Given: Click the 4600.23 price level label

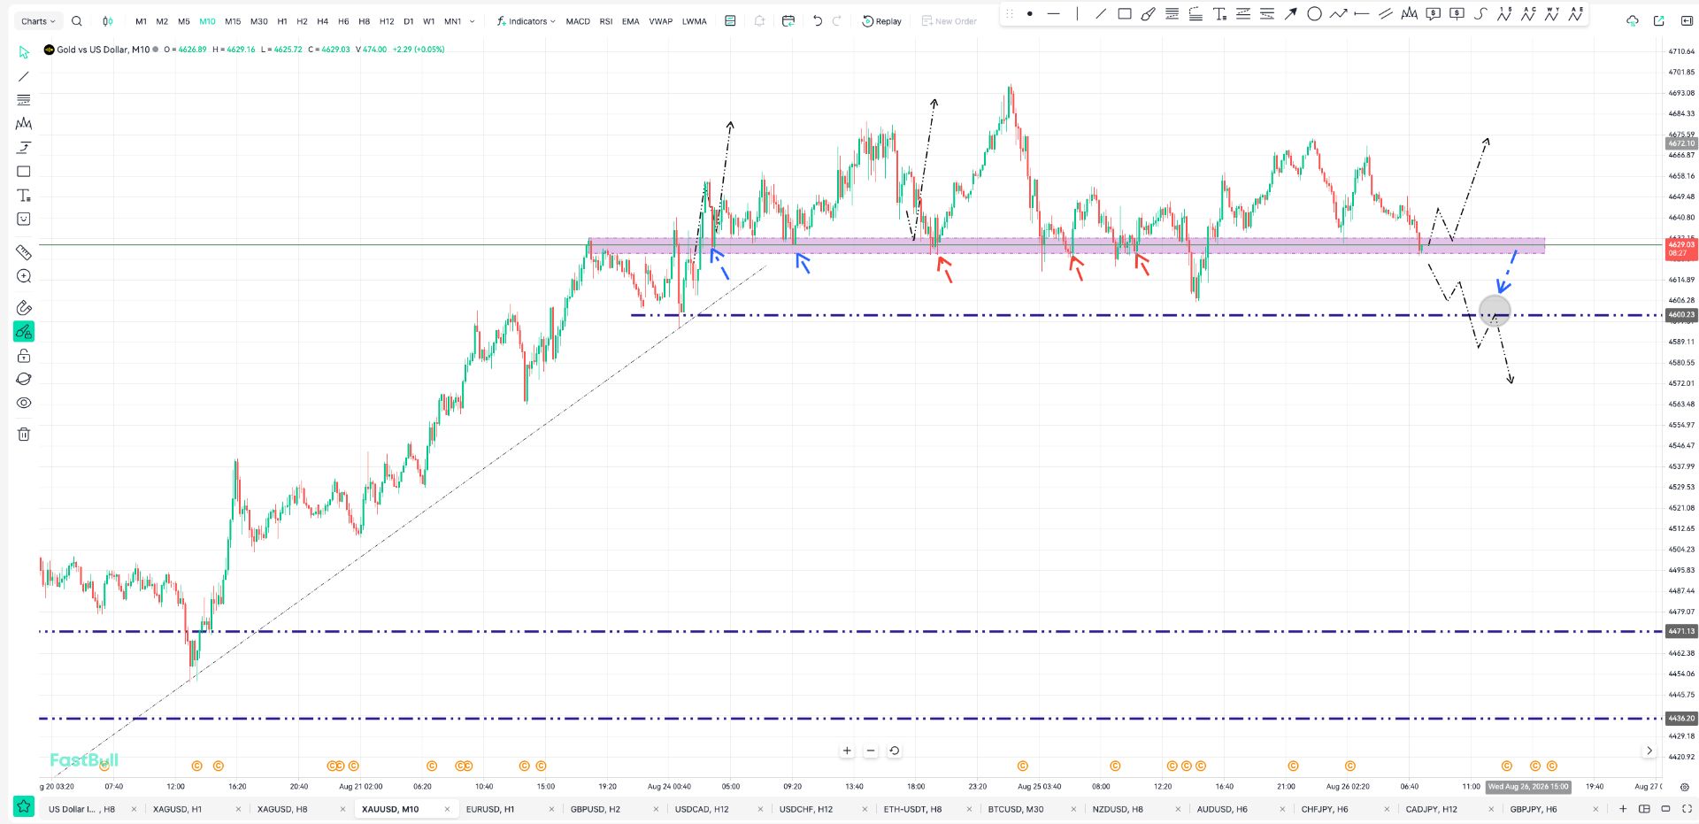Looking at the screenshot, I should point(1681,314).
